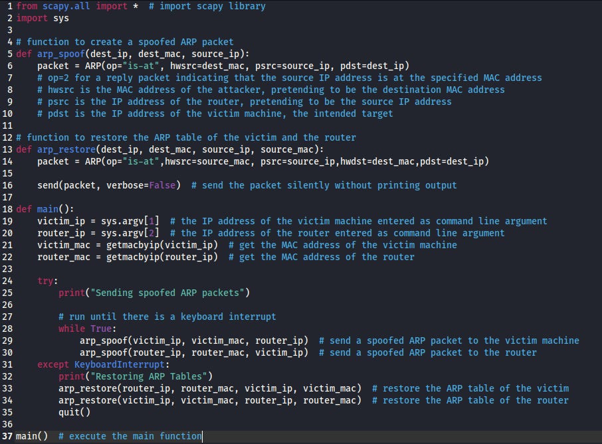
Task: Click the comment 'execute the main function'
Action: (130, 436)
